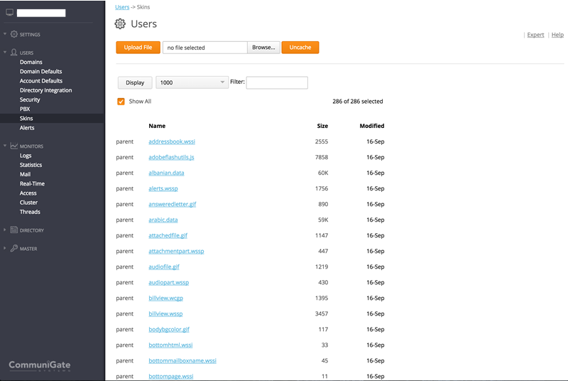Open Domain Defaults in the sidebar
The width and height of the screenshot is (568, 381).
(x=40, y=72)
